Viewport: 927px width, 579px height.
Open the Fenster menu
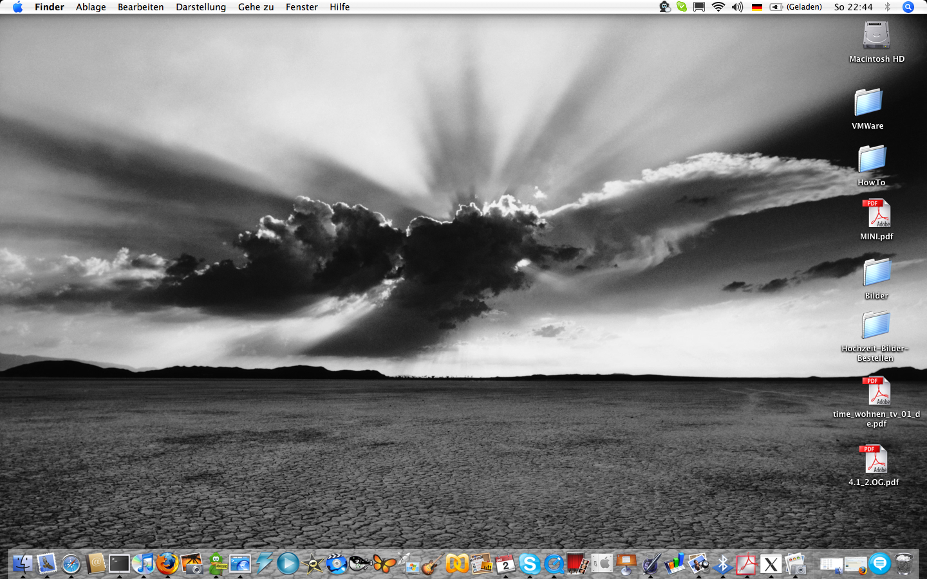[302, 7]
